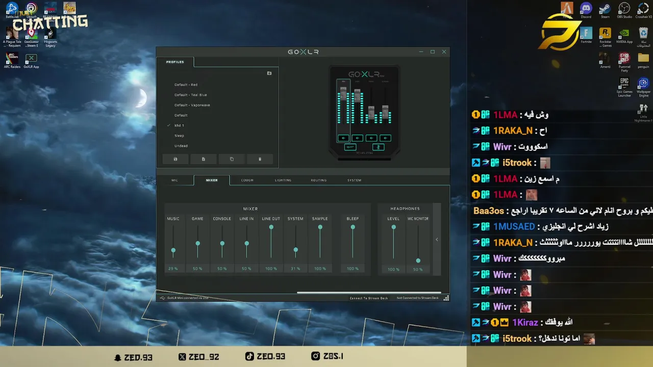Click the GAME volume slider handle
The image size is (653, 367).
(x=197, y=243)
